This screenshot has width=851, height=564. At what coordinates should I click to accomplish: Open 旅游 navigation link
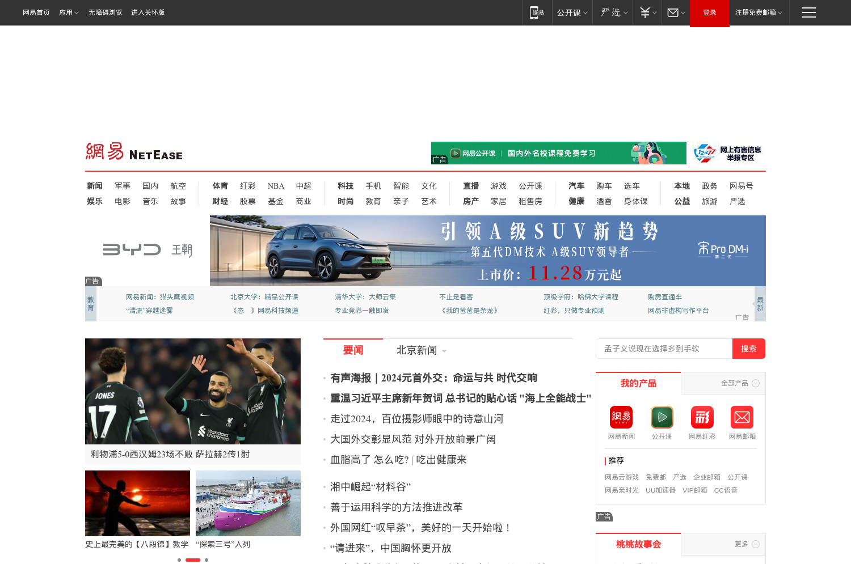(710, 201)
